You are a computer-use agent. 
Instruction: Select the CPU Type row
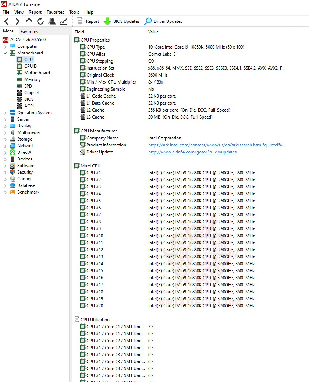180,47
